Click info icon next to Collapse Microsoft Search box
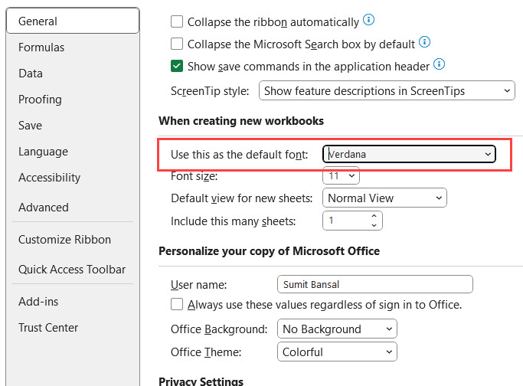The width and height of the screenshot is (523, 386). tap(425, 43)
